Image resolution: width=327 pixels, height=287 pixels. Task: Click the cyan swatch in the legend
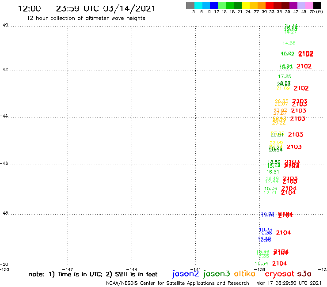198,5
